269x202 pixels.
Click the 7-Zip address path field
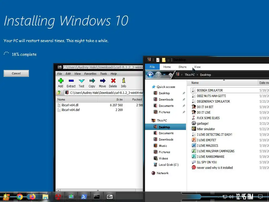click(104, 93)
